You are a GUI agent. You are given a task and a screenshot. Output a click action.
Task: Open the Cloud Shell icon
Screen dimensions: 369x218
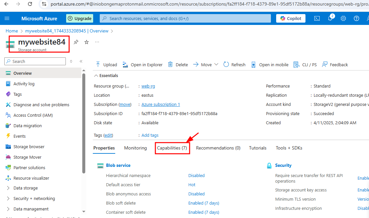[317, 18]
